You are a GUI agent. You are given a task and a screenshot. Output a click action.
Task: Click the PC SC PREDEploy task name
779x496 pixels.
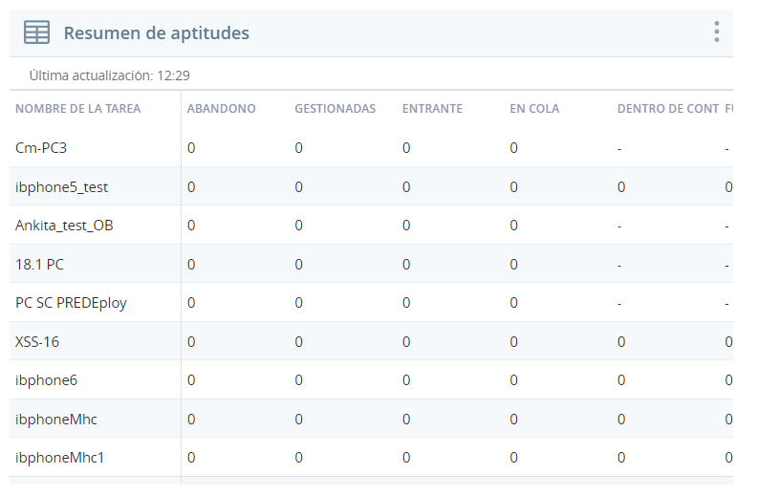71,303
